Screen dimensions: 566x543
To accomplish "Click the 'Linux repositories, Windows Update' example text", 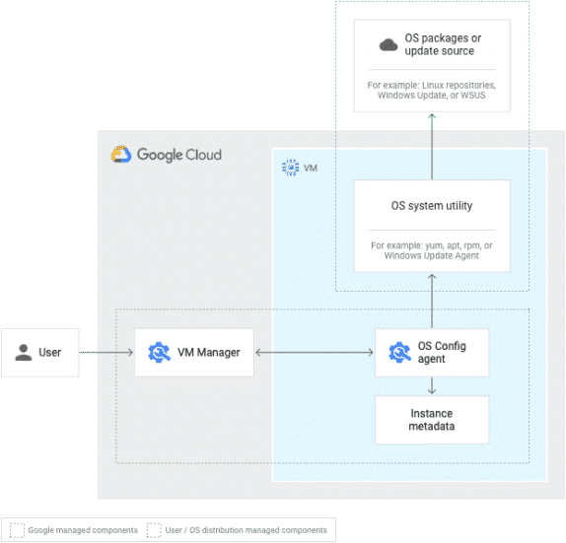I will coord(432,91).
